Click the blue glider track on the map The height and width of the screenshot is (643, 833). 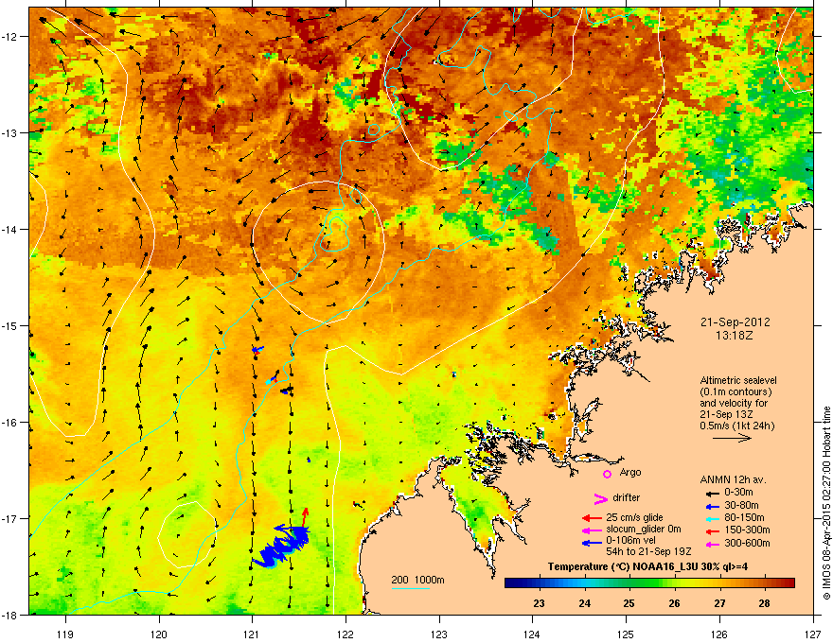[x=281, y=547]
